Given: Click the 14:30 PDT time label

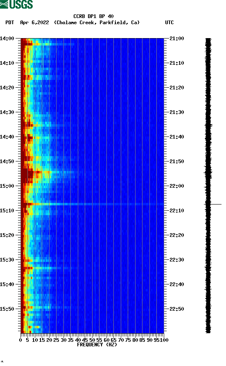Looking at the screenshot, I should click(x=7, y=112).
